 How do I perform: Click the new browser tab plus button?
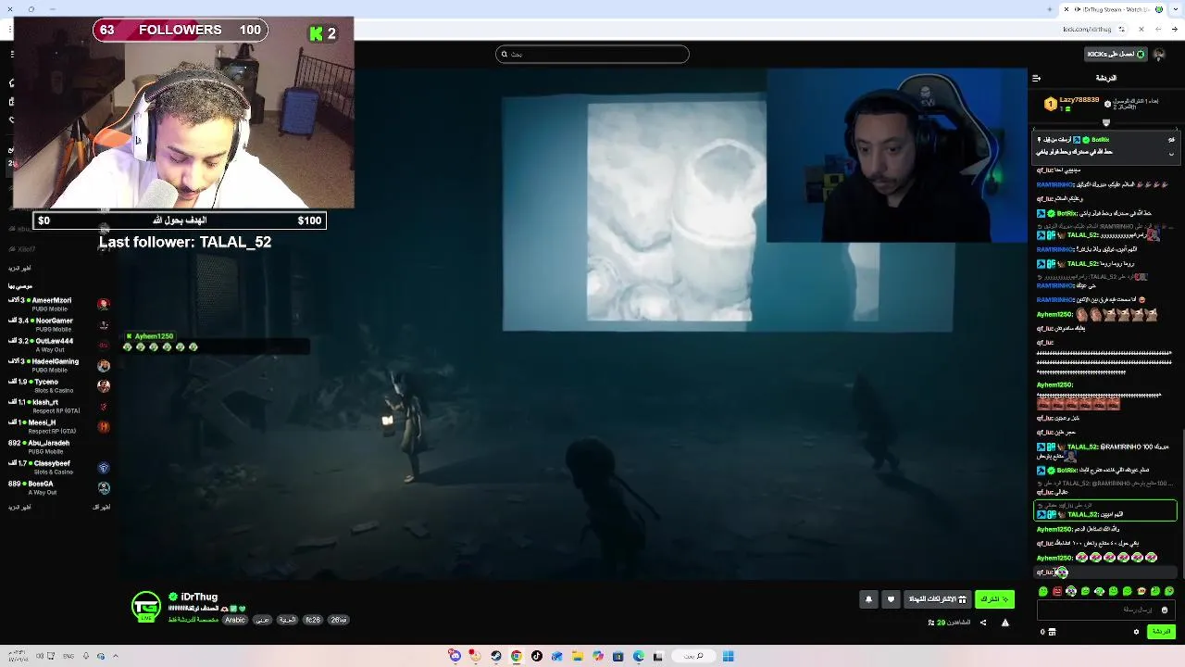point(1049,9)
